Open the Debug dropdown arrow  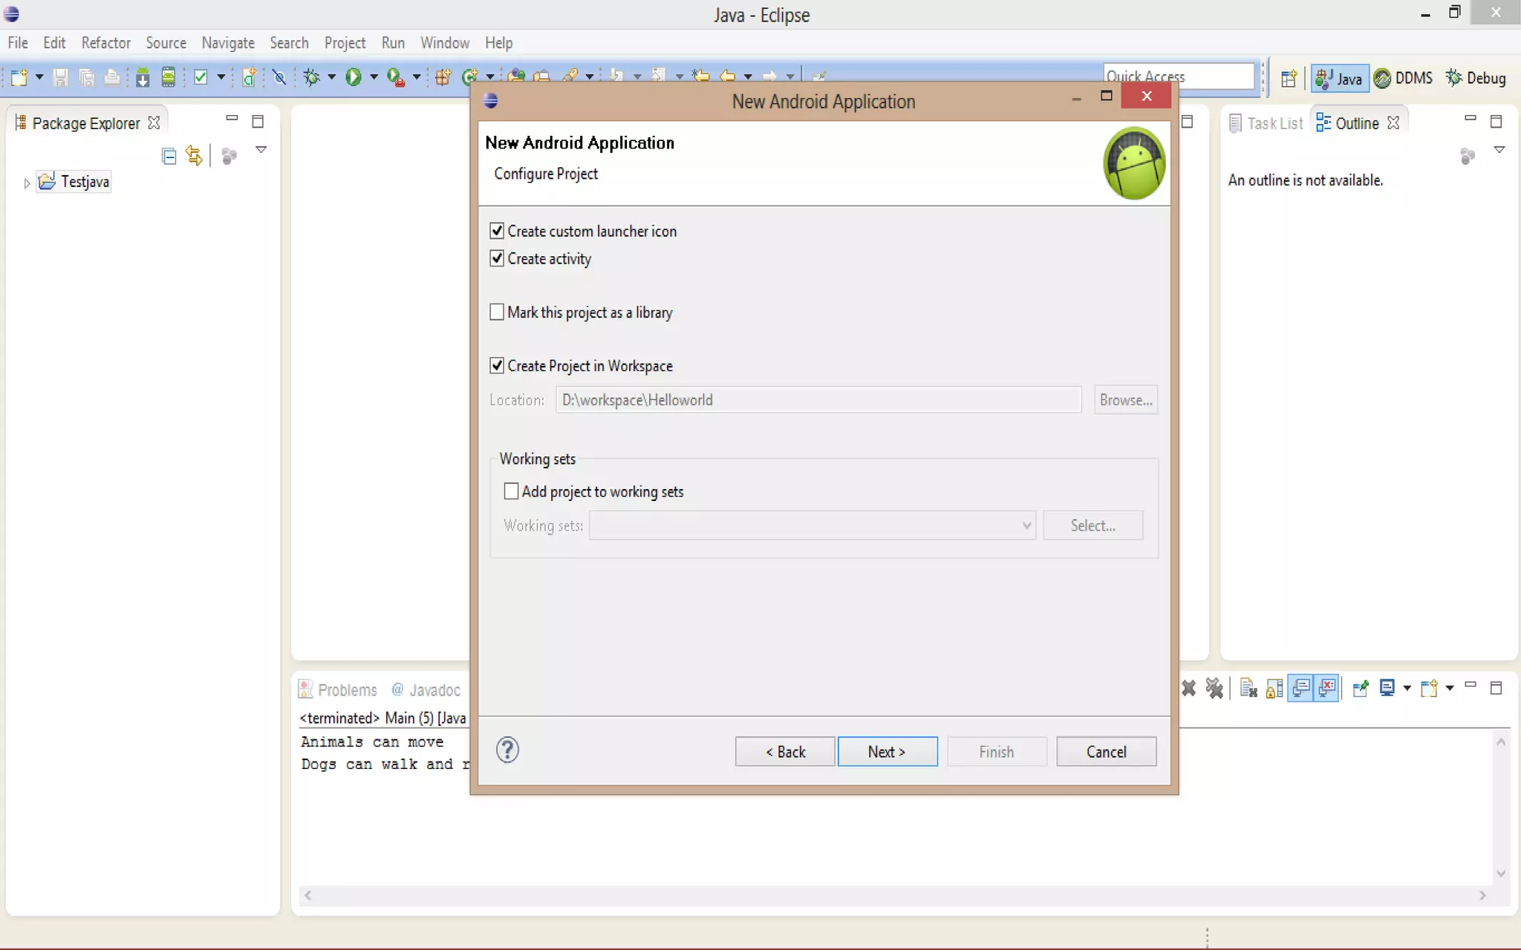tap(331, 76)
